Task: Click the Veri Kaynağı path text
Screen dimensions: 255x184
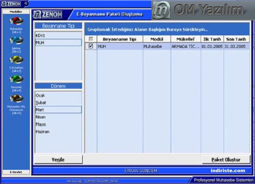Action: (92, 181)
